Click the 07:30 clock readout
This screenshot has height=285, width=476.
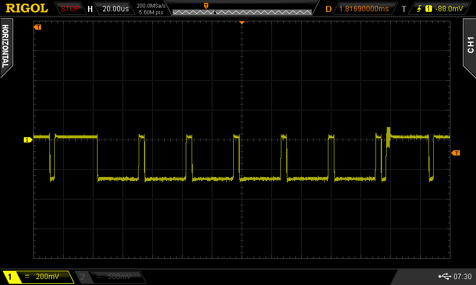(x=462, y=276)
